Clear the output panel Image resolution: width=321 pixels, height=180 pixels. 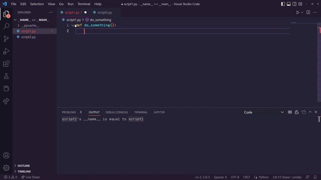click(290, 112)
